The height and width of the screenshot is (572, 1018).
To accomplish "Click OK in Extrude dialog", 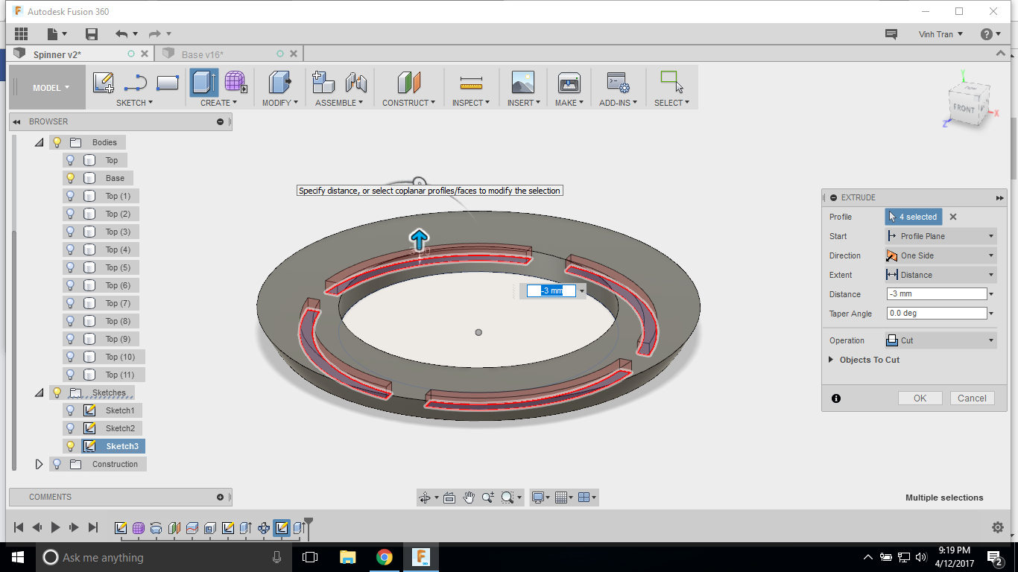I will click(x=920, y=398).
